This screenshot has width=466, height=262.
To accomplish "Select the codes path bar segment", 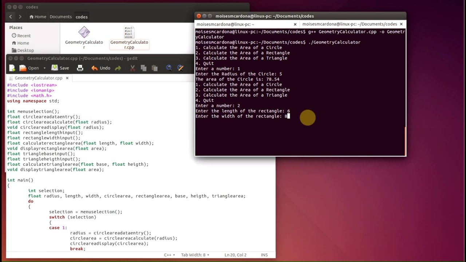I will point(82,17).
